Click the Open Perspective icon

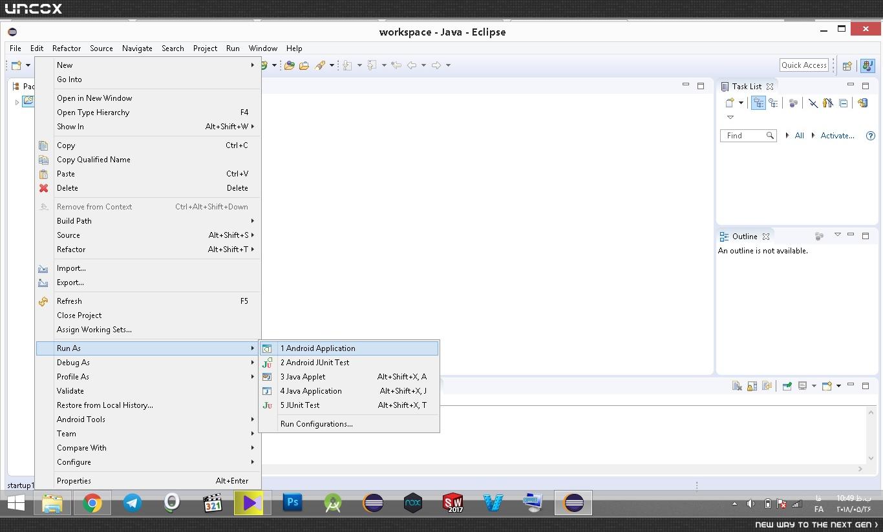click(847, 65)
